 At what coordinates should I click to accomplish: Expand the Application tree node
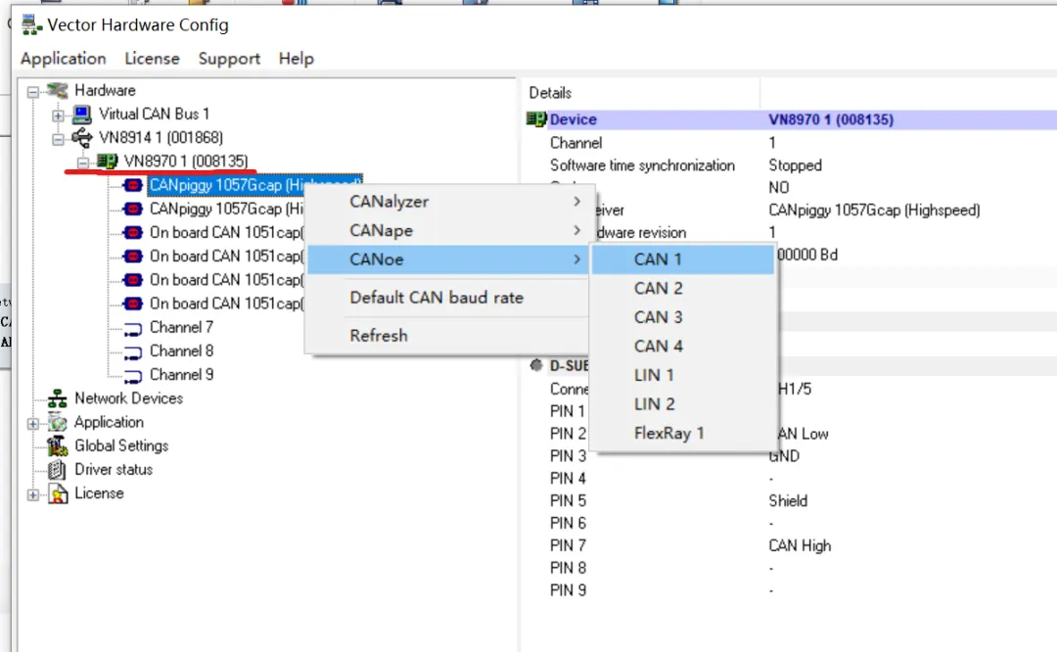click(33, 424)
